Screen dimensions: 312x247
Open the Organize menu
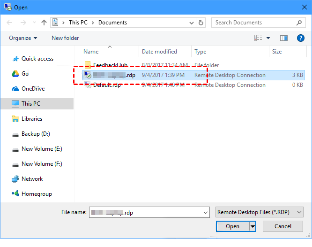pos(23,38)
